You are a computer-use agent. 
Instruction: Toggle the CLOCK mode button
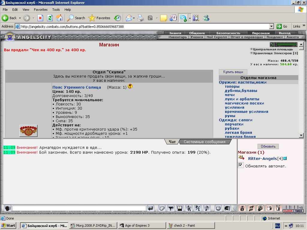click(x=288, y=211)
